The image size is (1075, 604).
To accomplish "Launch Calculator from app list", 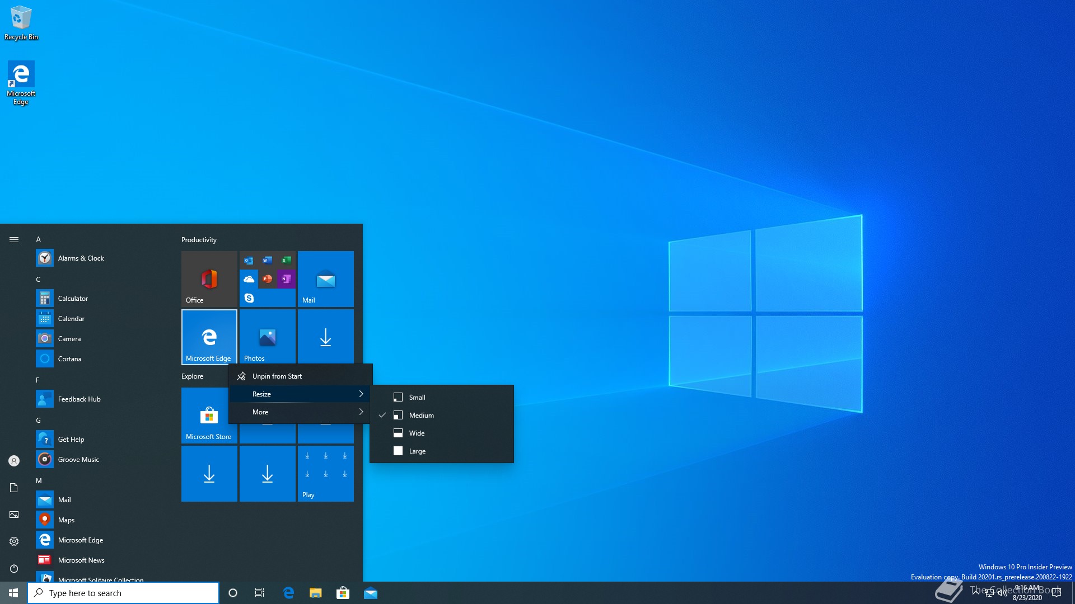I will (101, 298).
